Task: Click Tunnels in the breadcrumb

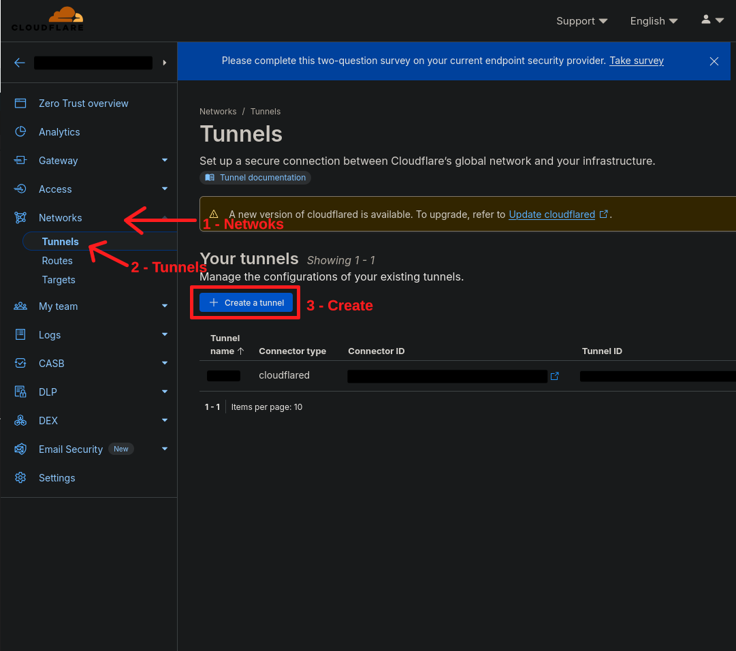Action: click(266, 111)
